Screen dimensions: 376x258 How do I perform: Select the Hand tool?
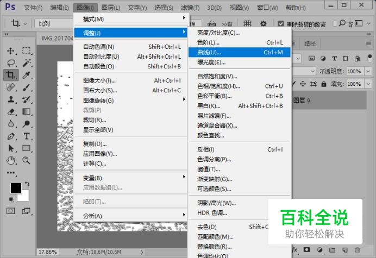(x=11, y=160)
